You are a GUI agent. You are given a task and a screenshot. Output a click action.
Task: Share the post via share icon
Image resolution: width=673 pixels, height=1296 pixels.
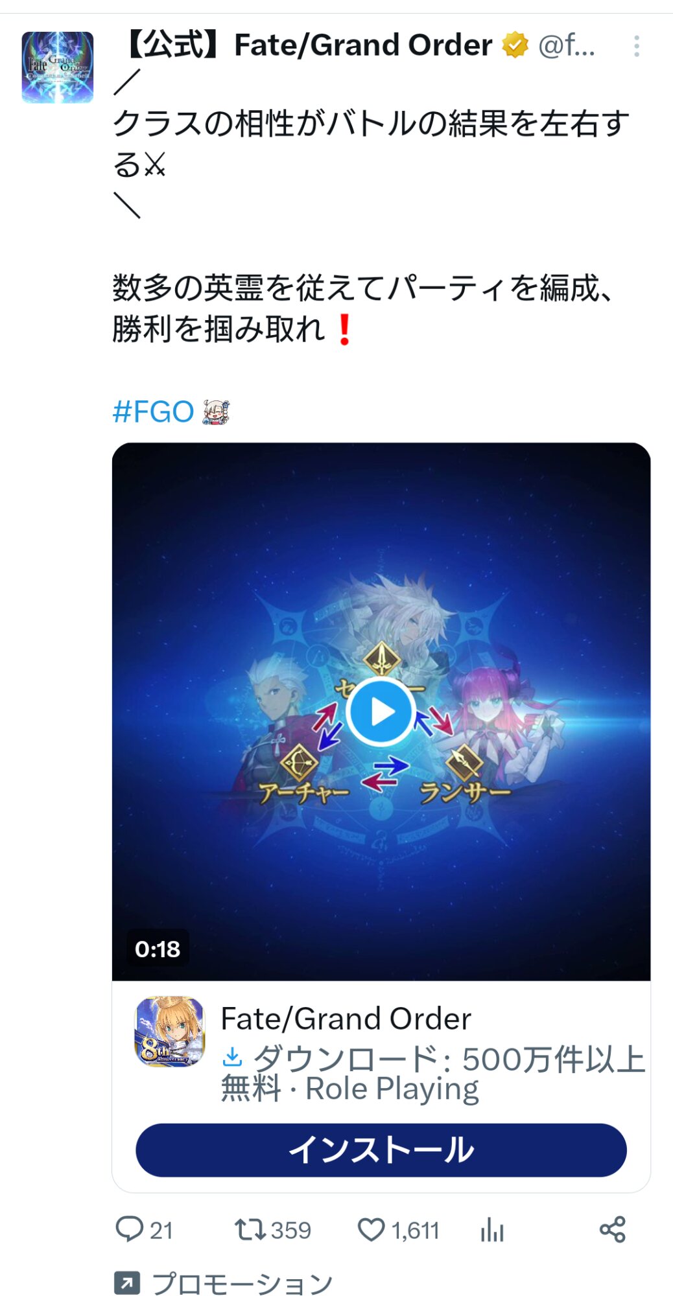click(613, 1229)
